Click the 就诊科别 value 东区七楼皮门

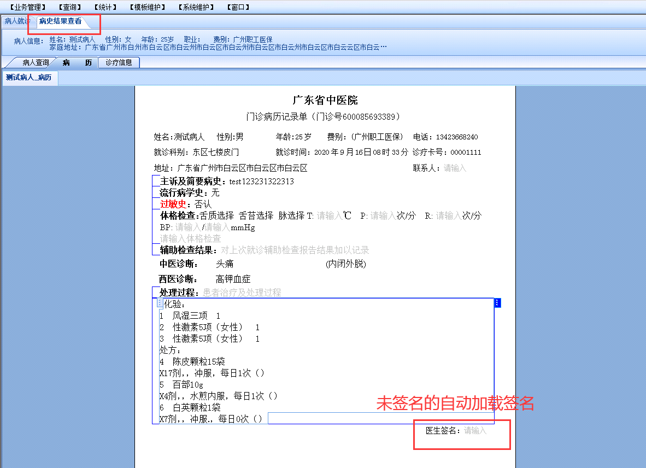(x=215, y=153)
